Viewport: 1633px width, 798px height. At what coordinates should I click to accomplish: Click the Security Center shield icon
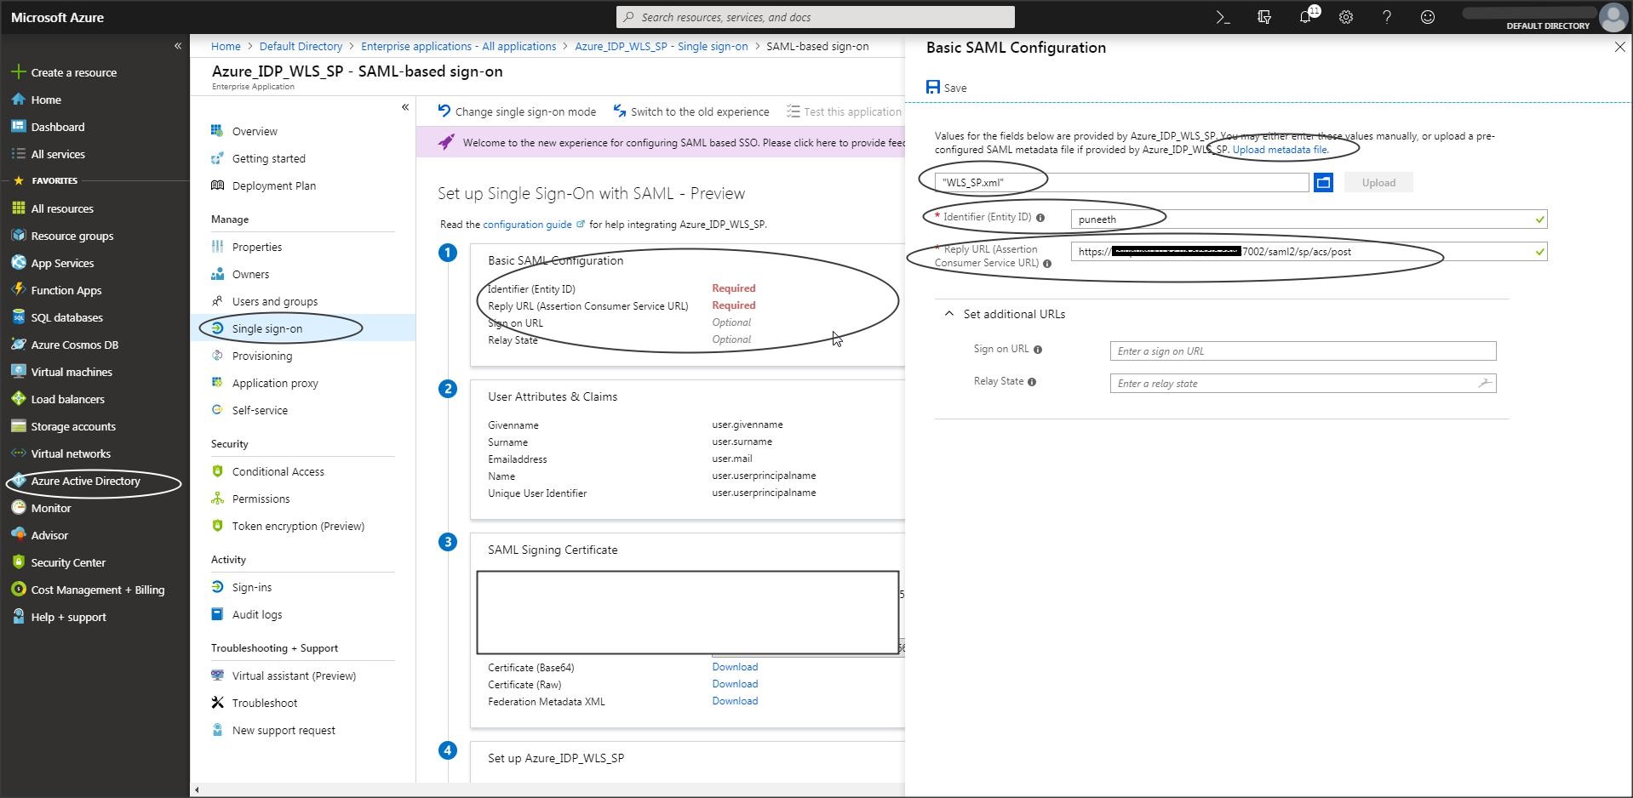[x=18, y=562]
